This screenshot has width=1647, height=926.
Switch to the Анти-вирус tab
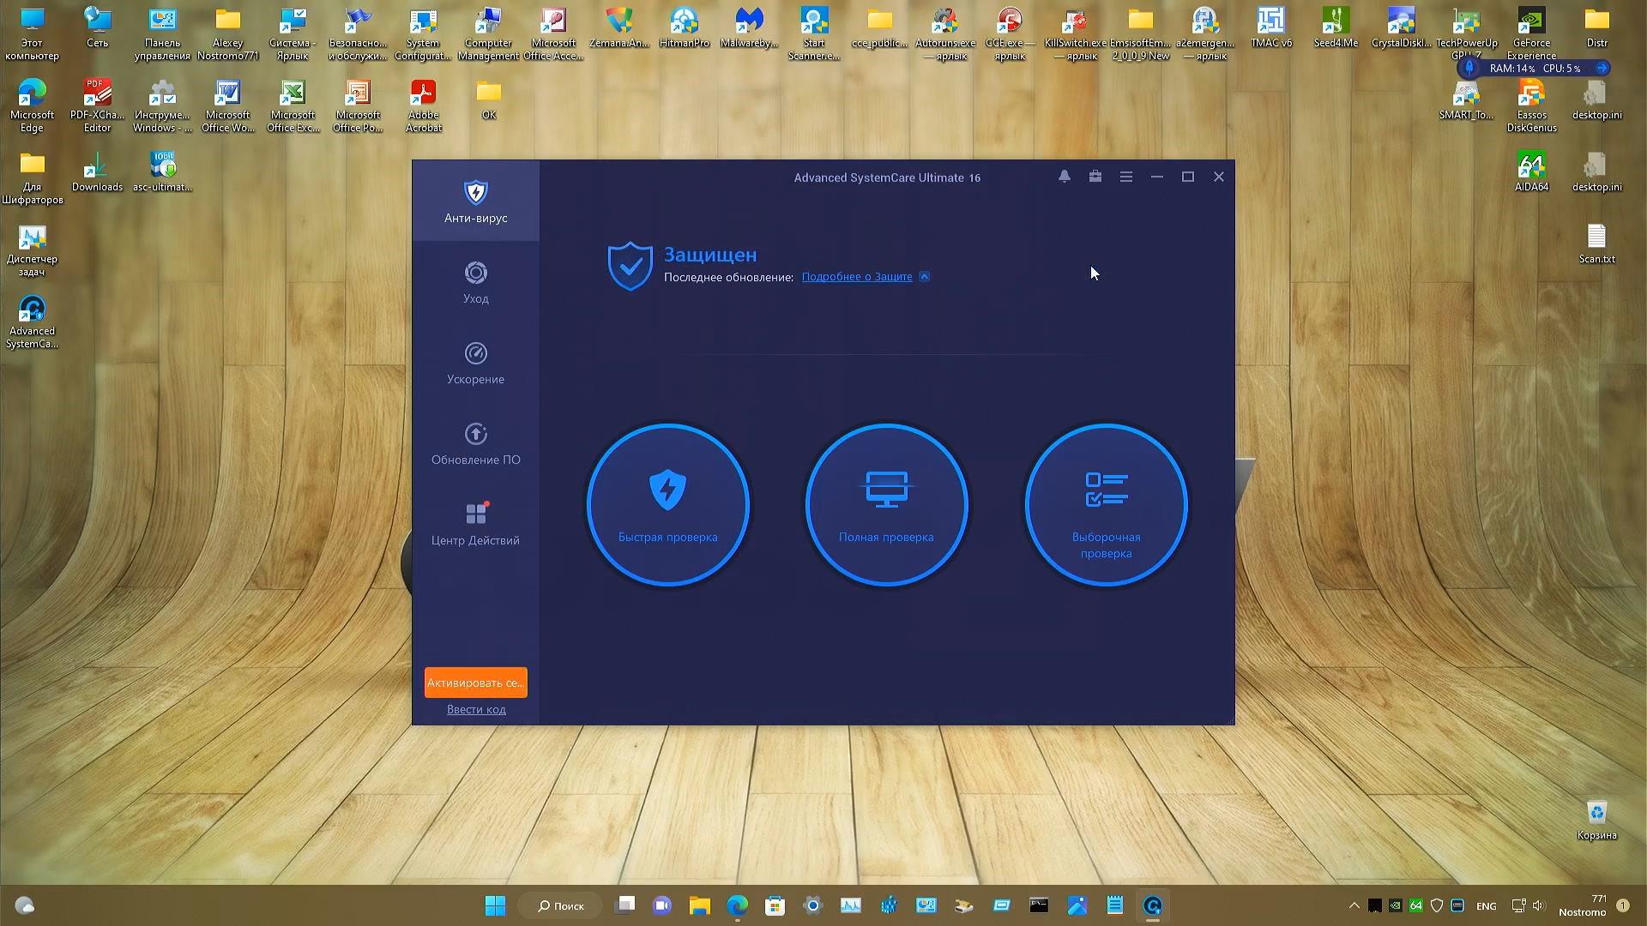point(475,201)
